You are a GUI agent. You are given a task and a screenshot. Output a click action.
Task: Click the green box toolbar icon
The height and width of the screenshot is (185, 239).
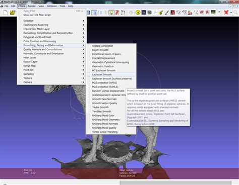[149, 13]
